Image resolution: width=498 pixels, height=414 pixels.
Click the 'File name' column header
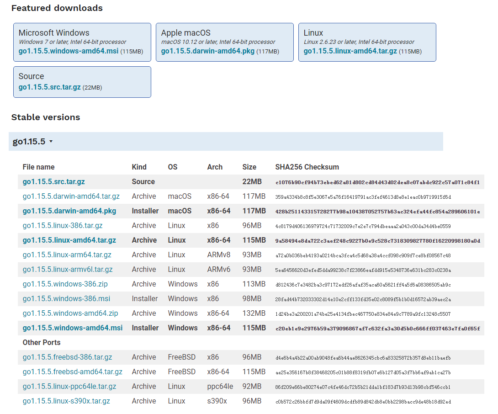38,167
